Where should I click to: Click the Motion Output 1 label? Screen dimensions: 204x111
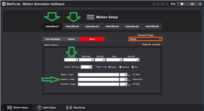52,45
